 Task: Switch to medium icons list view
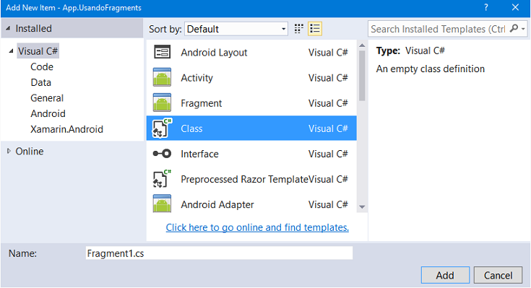(315, 29)
